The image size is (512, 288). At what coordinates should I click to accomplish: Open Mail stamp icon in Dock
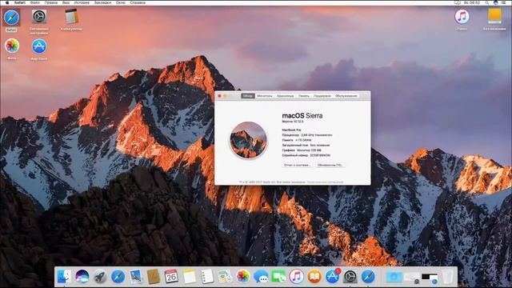pyautogui.click(x=135, y=277)
